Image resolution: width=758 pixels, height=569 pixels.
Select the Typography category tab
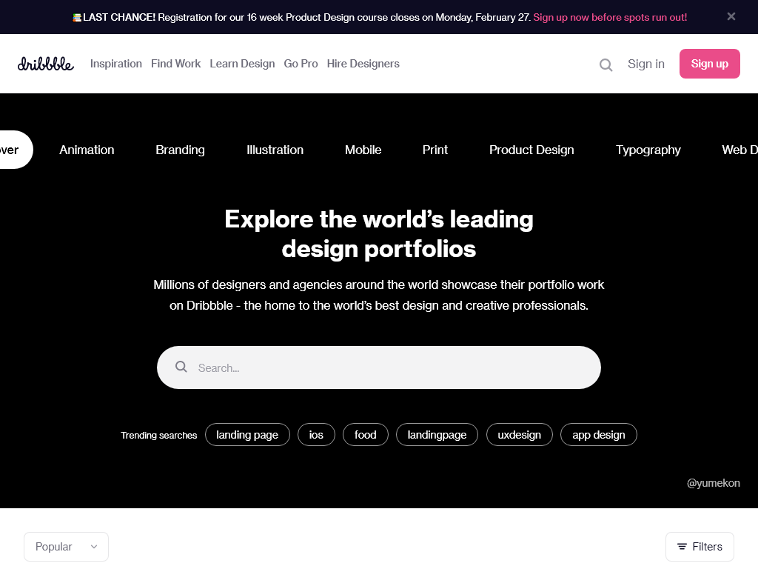tap(648, 150)
